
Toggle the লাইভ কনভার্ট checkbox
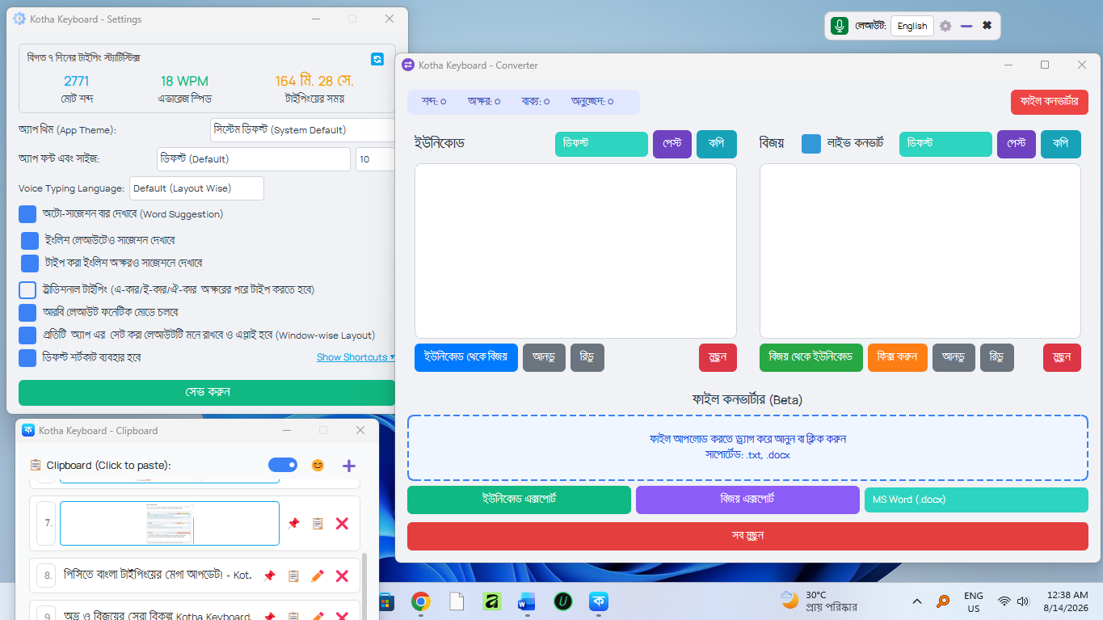tap(811, 144)
